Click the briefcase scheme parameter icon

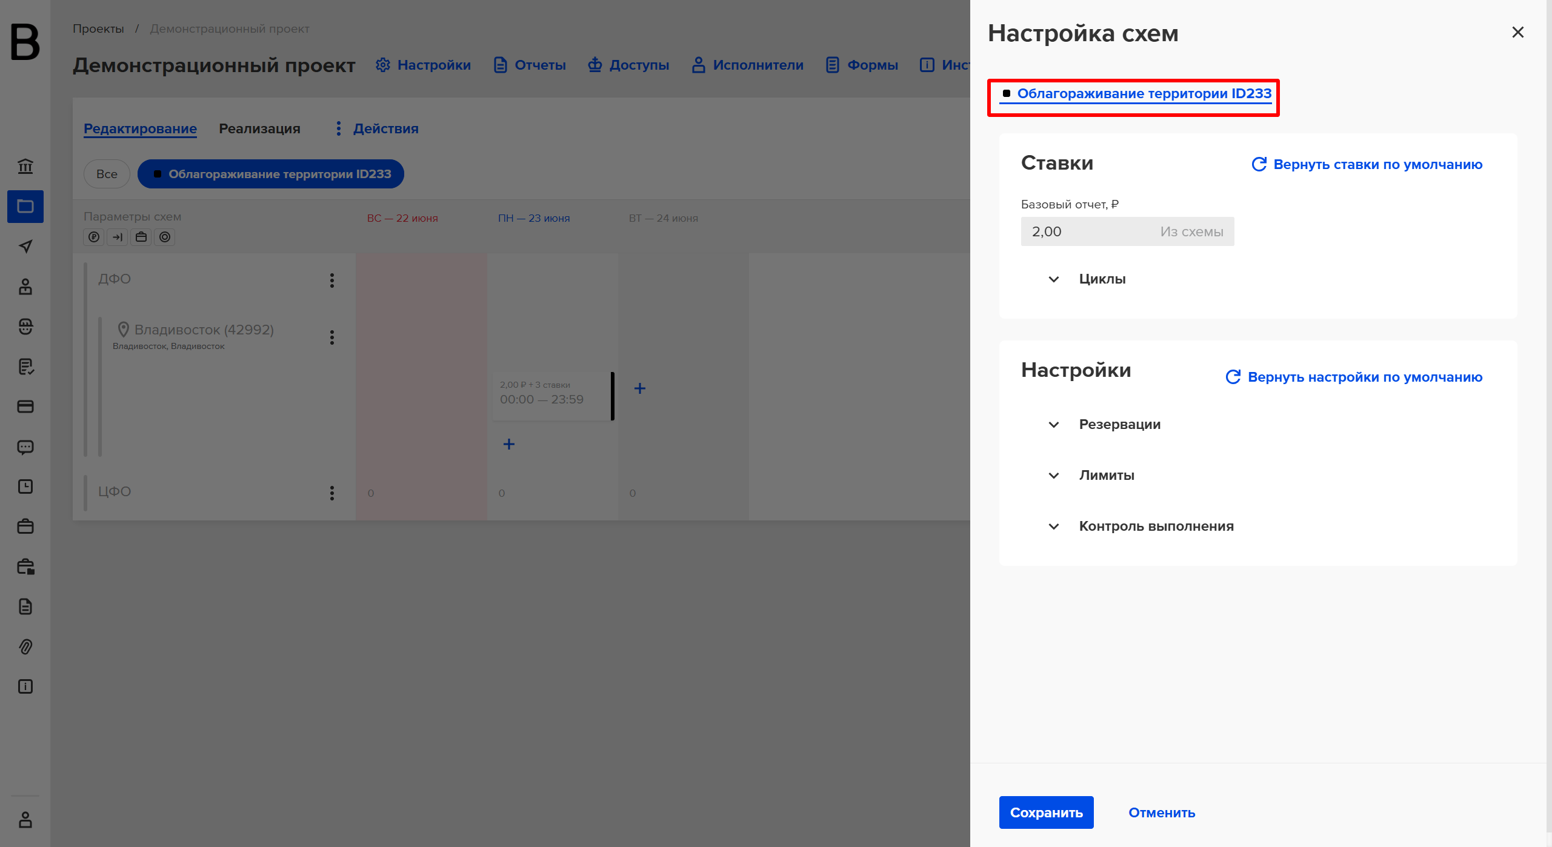point(141,237)
